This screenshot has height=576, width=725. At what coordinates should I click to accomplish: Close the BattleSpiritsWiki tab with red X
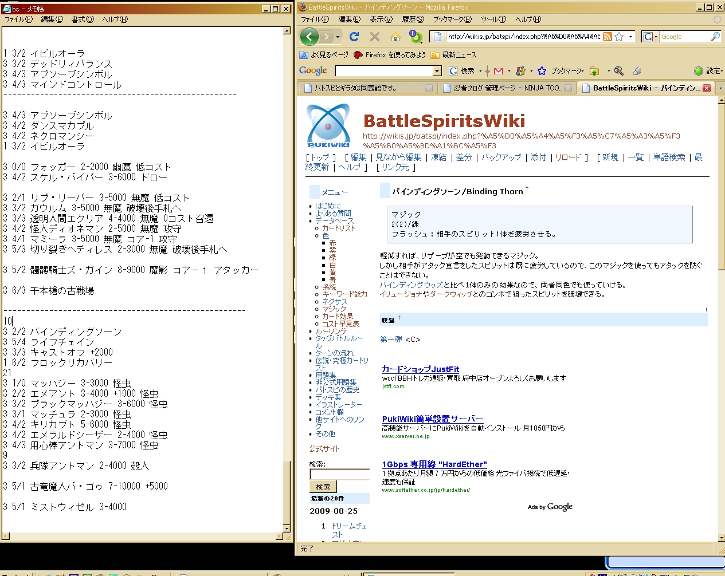coord(707,88)
